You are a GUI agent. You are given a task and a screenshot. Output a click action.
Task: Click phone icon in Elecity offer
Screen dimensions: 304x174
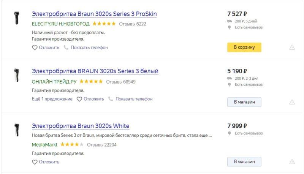coord(66,47)
